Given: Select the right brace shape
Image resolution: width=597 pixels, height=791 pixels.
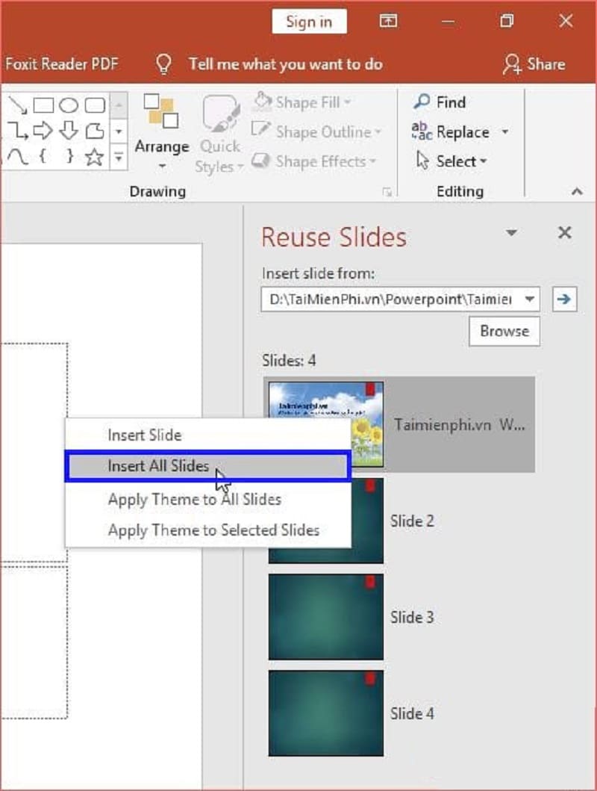Looking at the screenshot, I should click(x=69, y=157).
